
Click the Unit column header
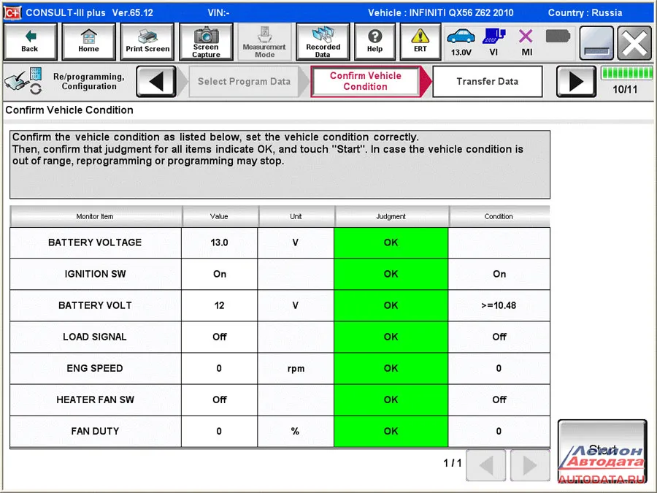(x=296, y=216)
